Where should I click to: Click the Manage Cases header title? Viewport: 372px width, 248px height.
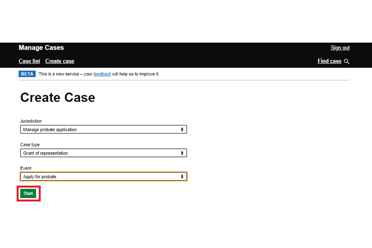[41, 48]
